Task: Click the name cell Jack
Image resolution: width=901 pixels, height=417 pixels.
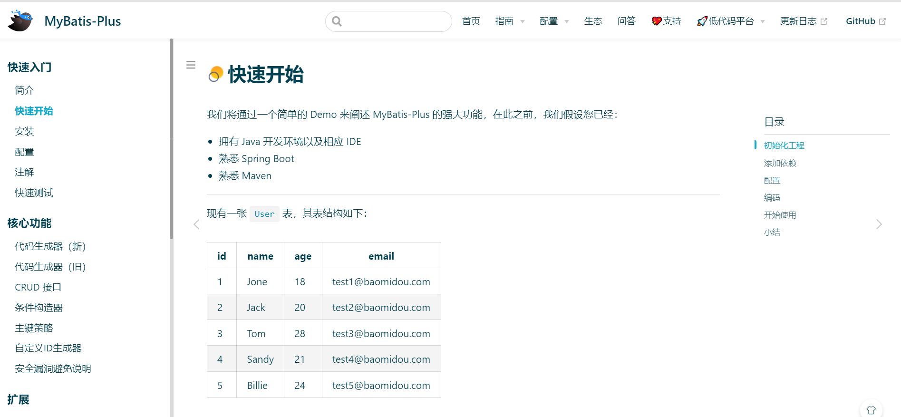Action: coord(261,308)
